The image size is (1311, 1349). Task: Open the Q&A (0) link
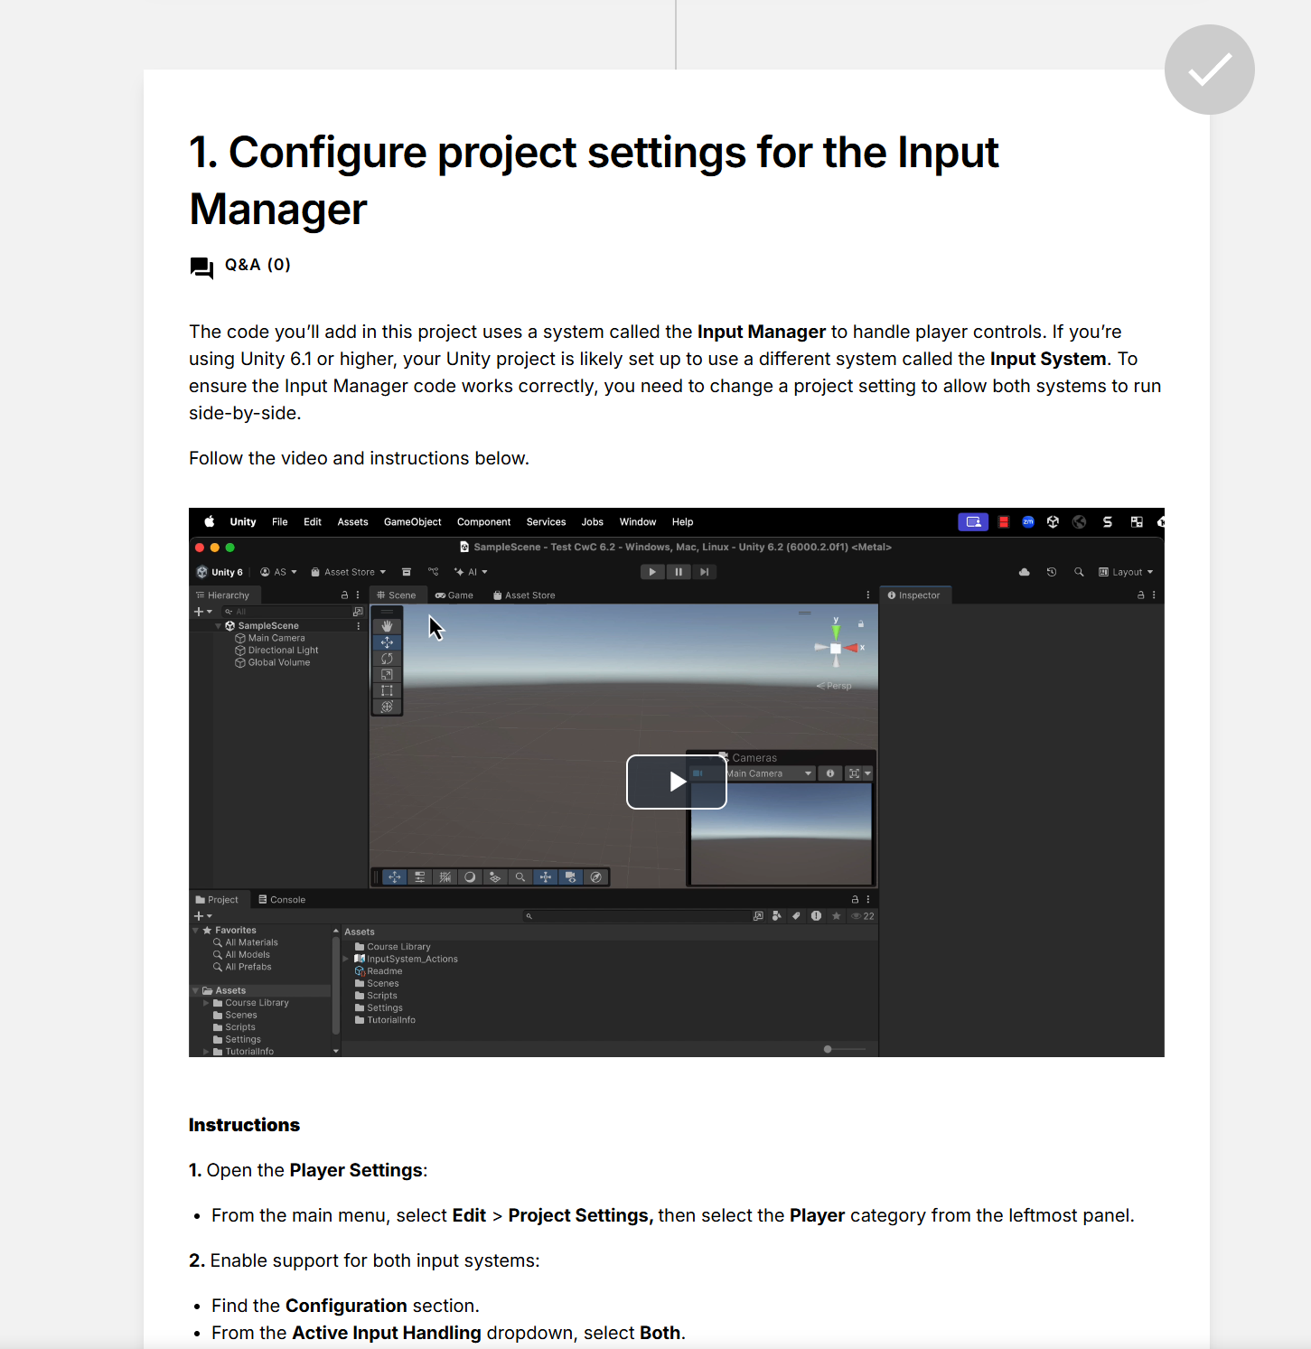click(x=258, y=265)
